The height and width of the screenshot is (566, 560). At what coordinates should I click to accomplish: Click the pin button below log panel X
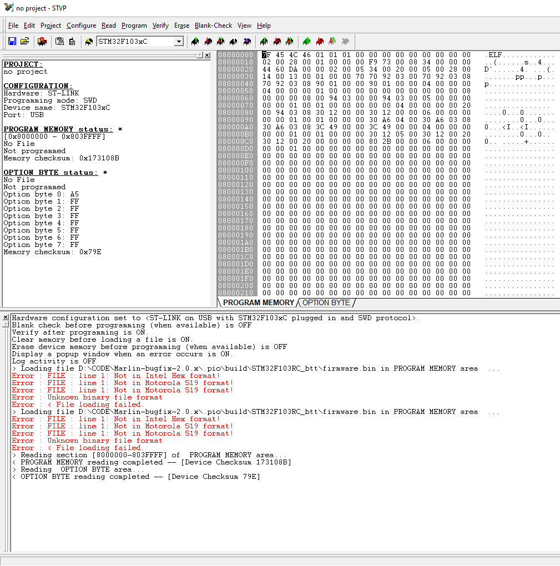click(6, 324)
